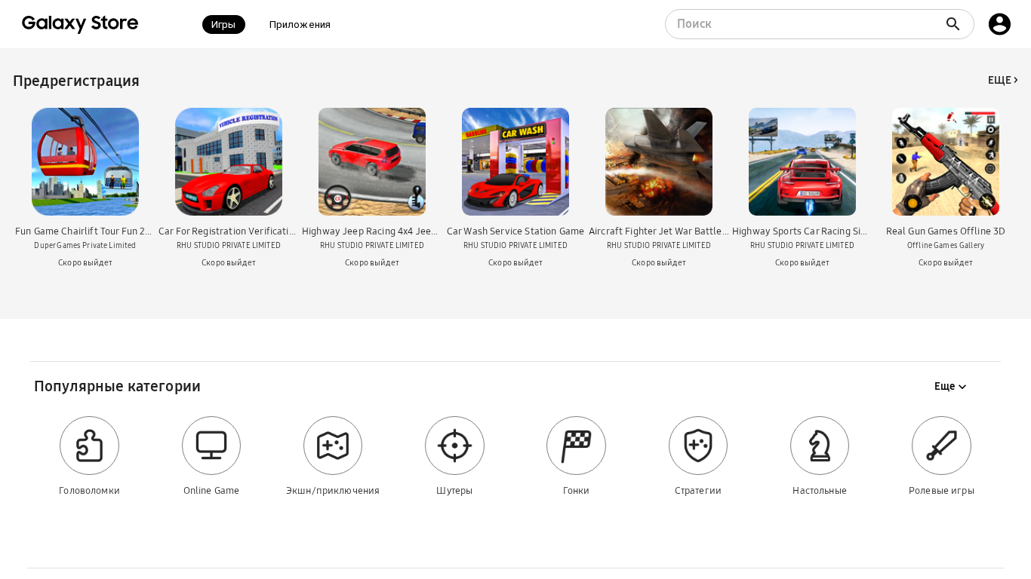Screen dimensions: 1031x579
Task: Open Real Gun Games Offline 3D icon
Action: click(x=946, y=161)
